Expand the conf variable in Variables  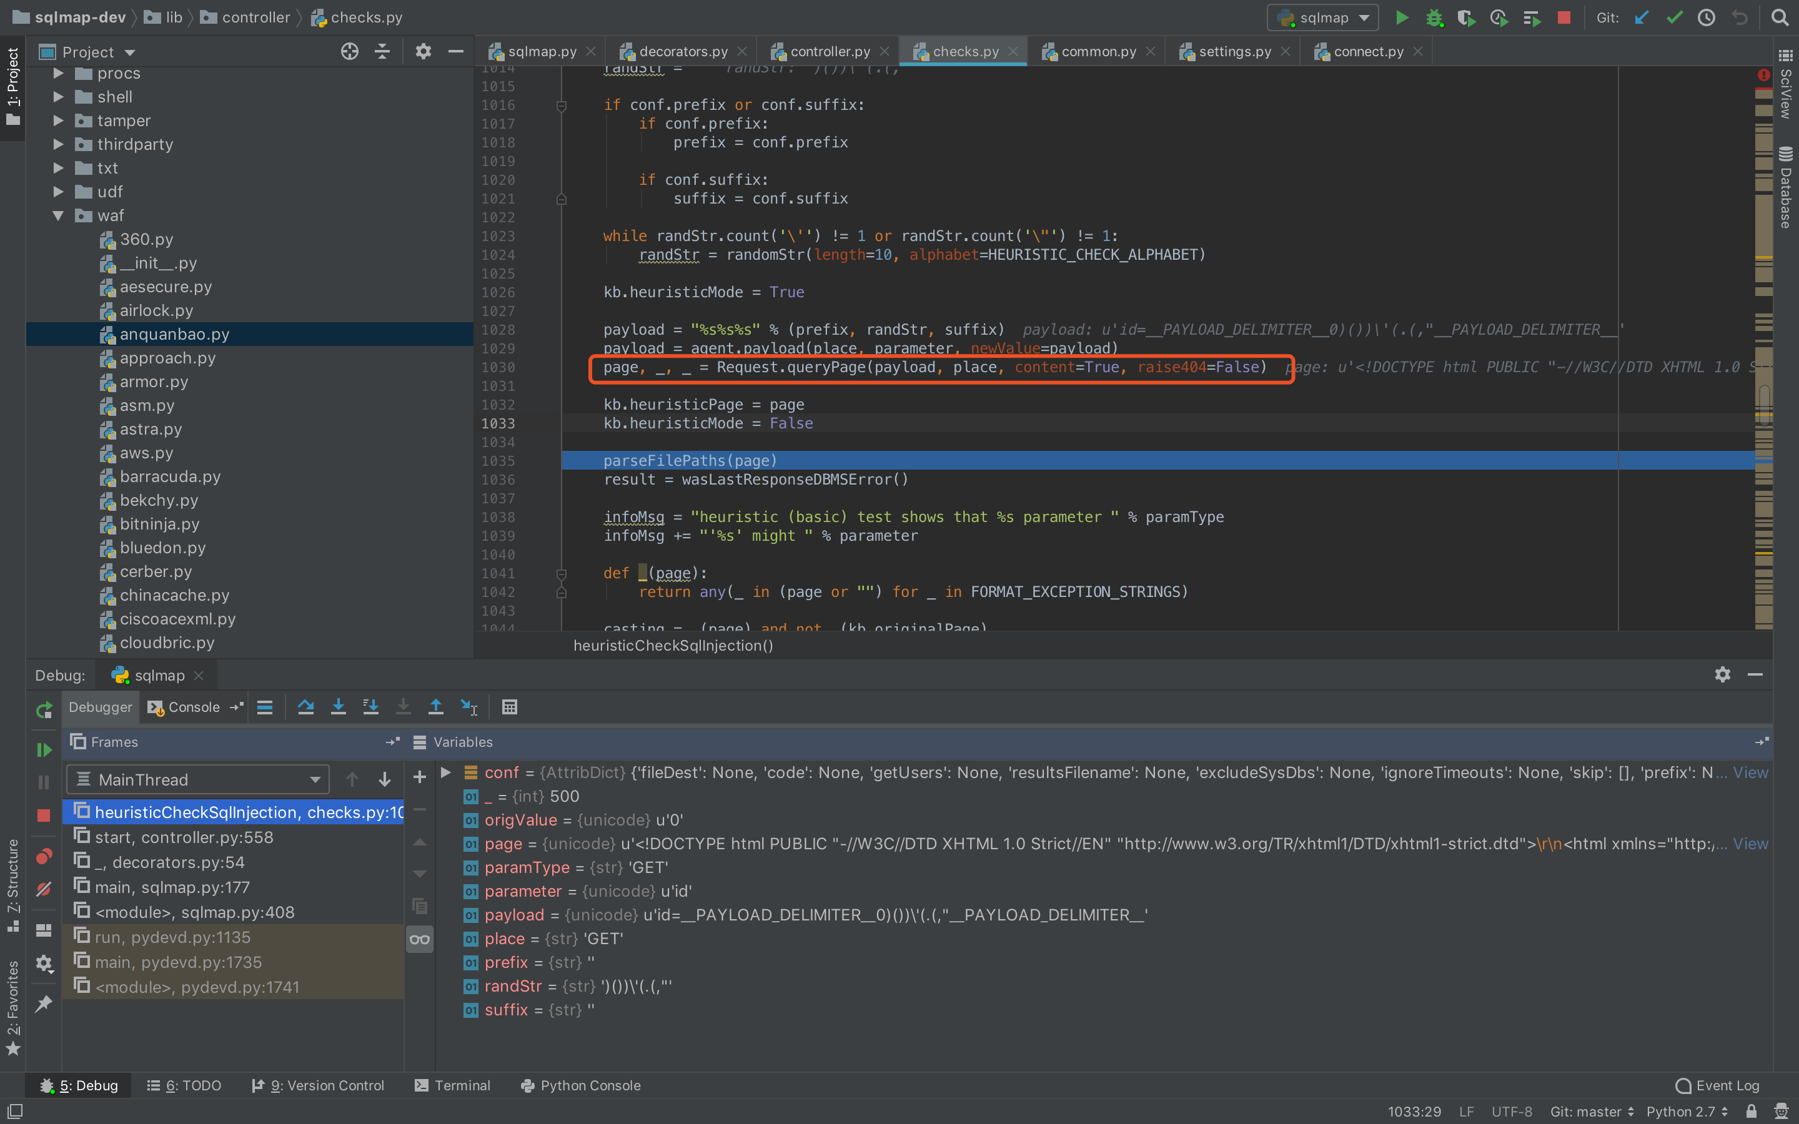click(x=446, y=772)
